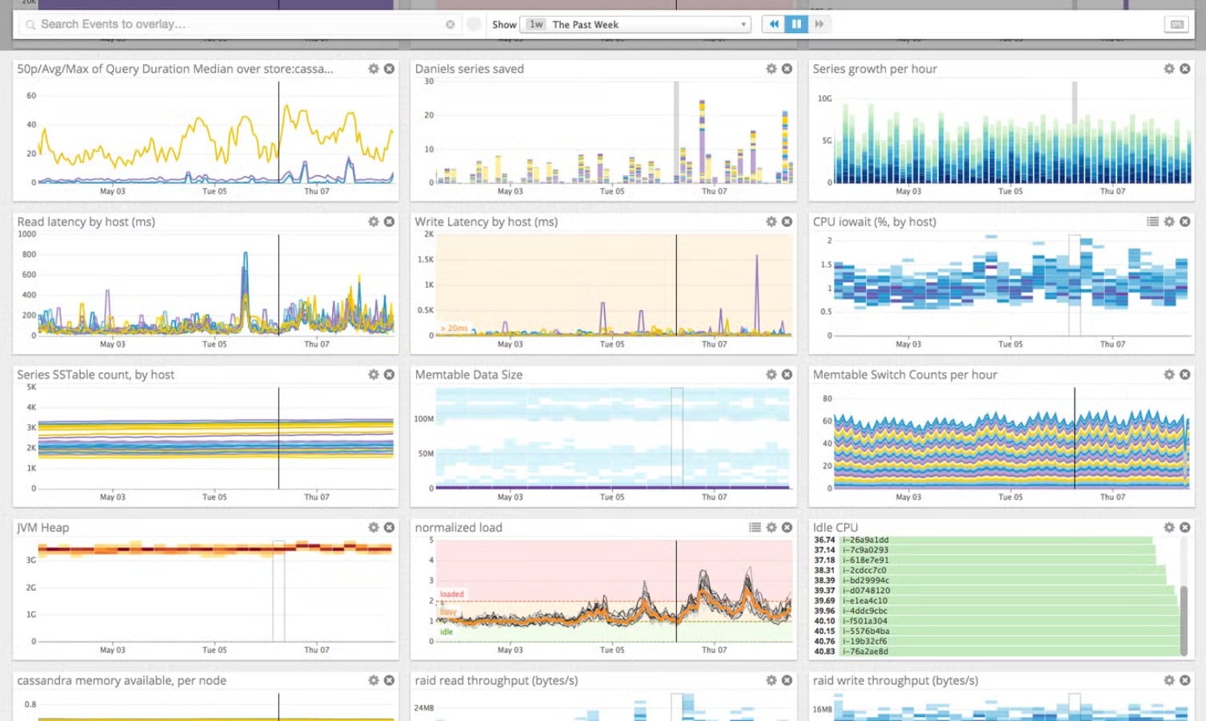Close the Read latency by host widget
The height and width of the screenshot is (721, 1206).
389,221
